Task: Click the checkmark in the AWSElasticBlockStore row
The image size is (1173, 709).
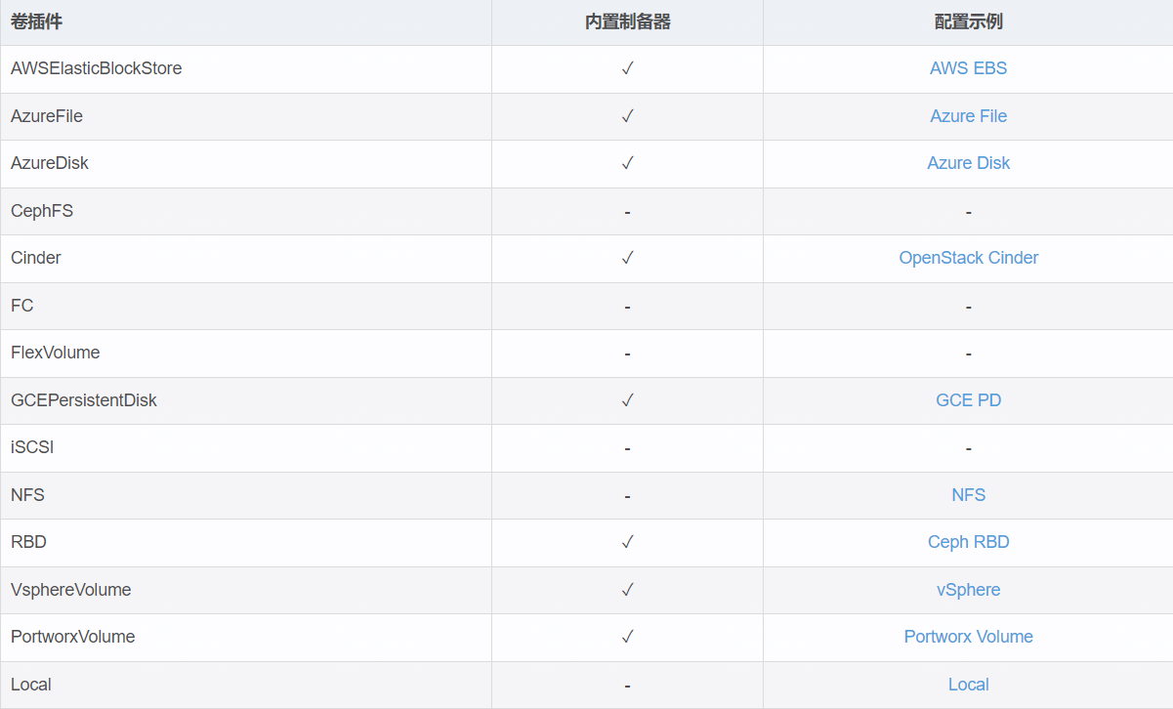Action: click(627, 68)
